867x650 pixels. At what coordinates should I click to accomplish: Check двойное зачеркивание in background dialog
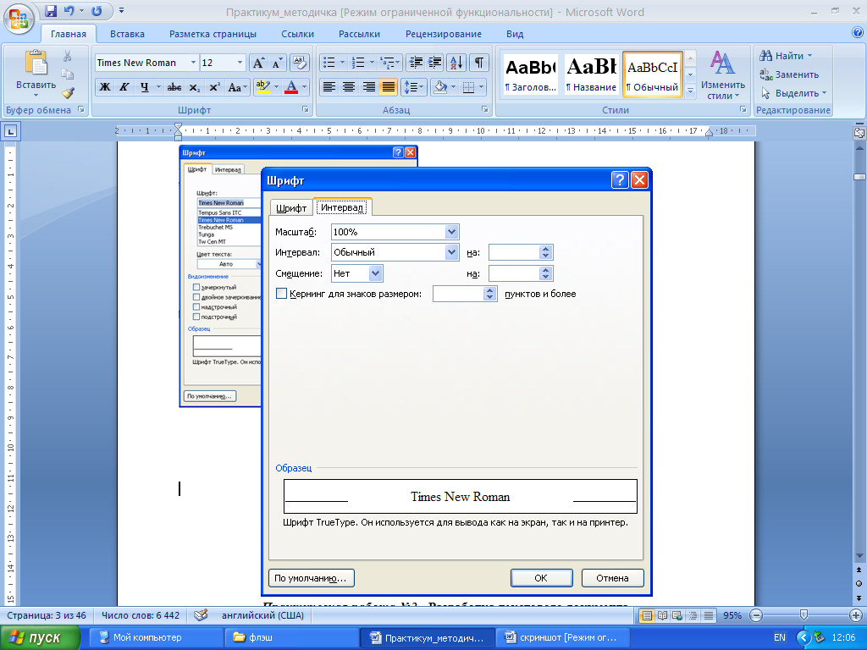[196, 297]
